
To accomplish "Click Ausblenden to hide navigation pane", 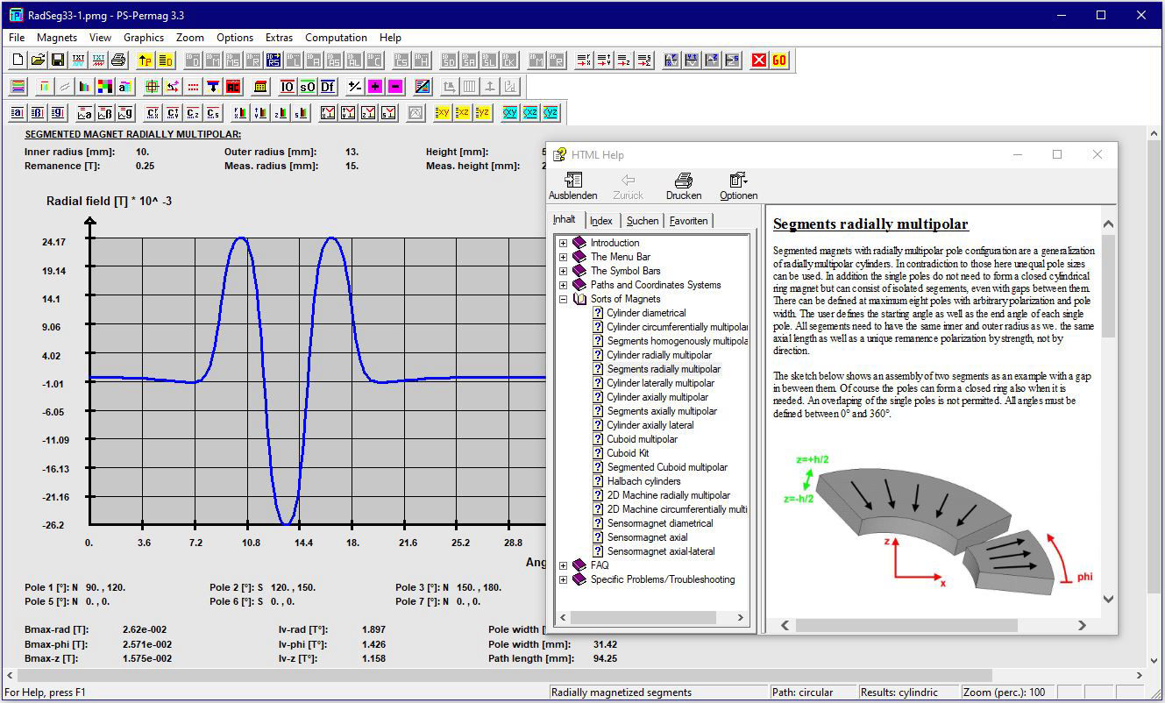I will pyautogui.click(x=572, y=185).
